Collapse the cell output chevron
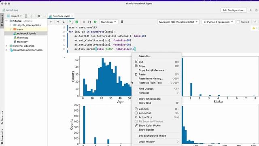The image size is (259, 146). pos(64,57)
